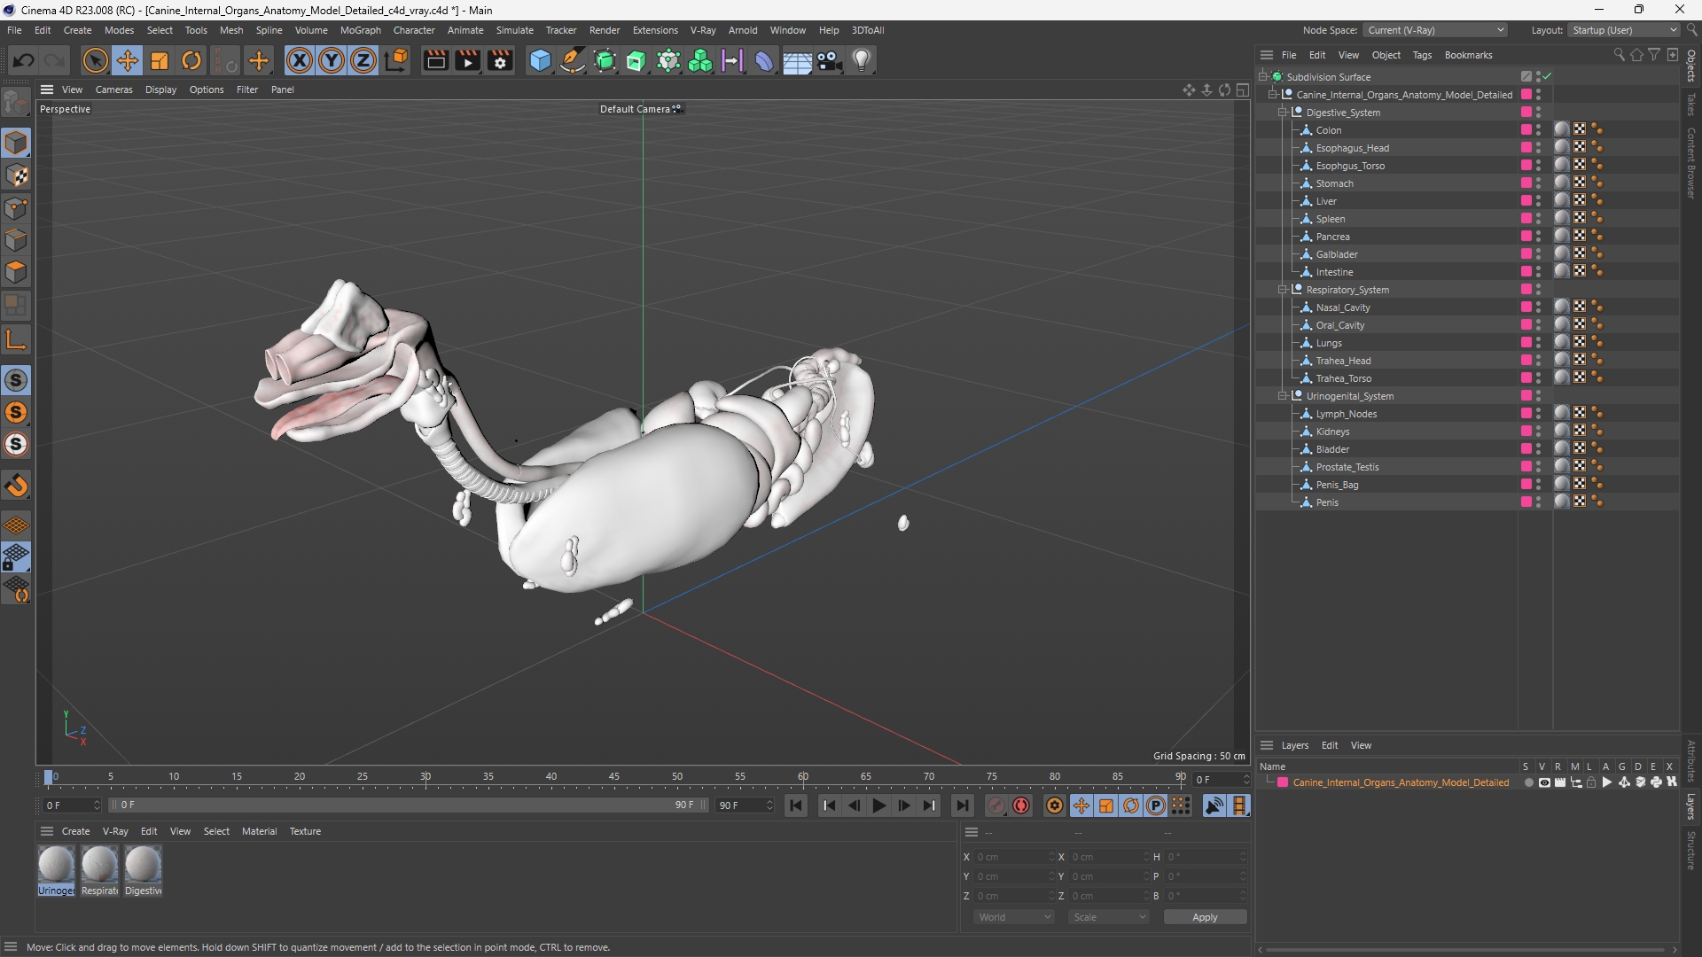The height and width of the screenshot is (957, 1702).
Task: Select the Rotate tool
Action: click(x=191, y=60)
